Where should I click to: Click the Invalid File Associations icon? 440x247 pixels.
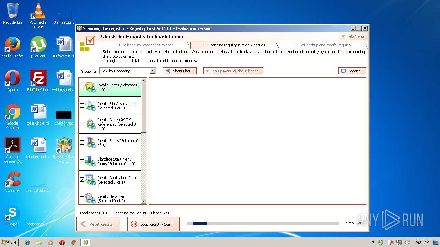point(90,106)
